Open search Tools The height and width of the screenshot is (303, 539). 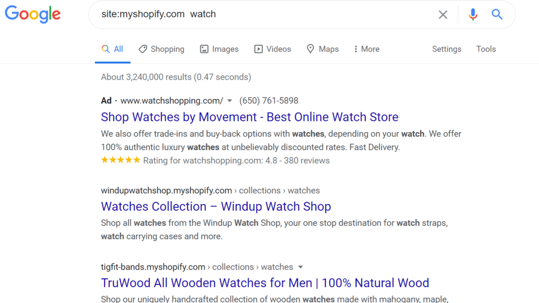(486, 49)
